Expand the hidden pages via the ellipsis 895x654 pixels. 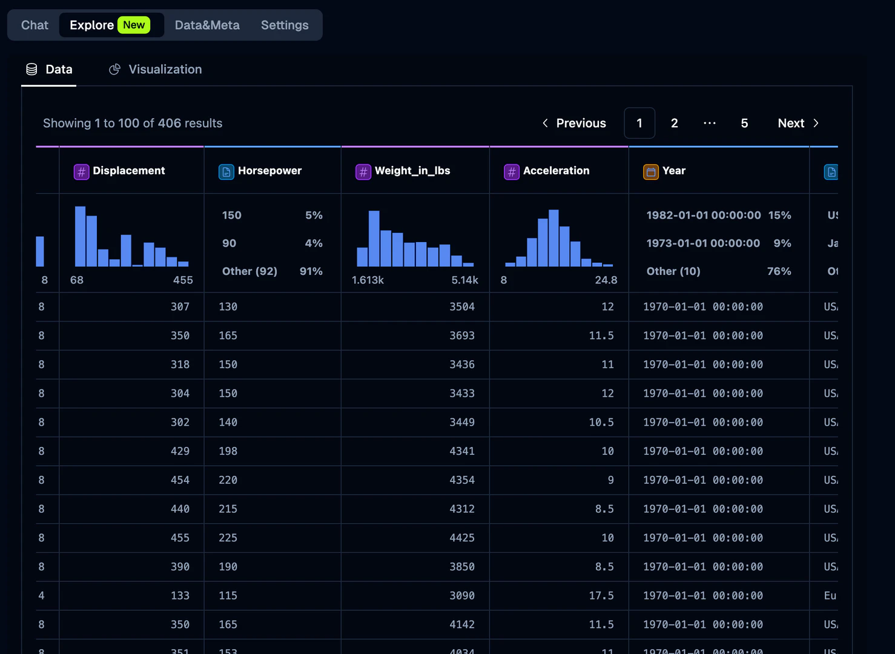[709, 123]
